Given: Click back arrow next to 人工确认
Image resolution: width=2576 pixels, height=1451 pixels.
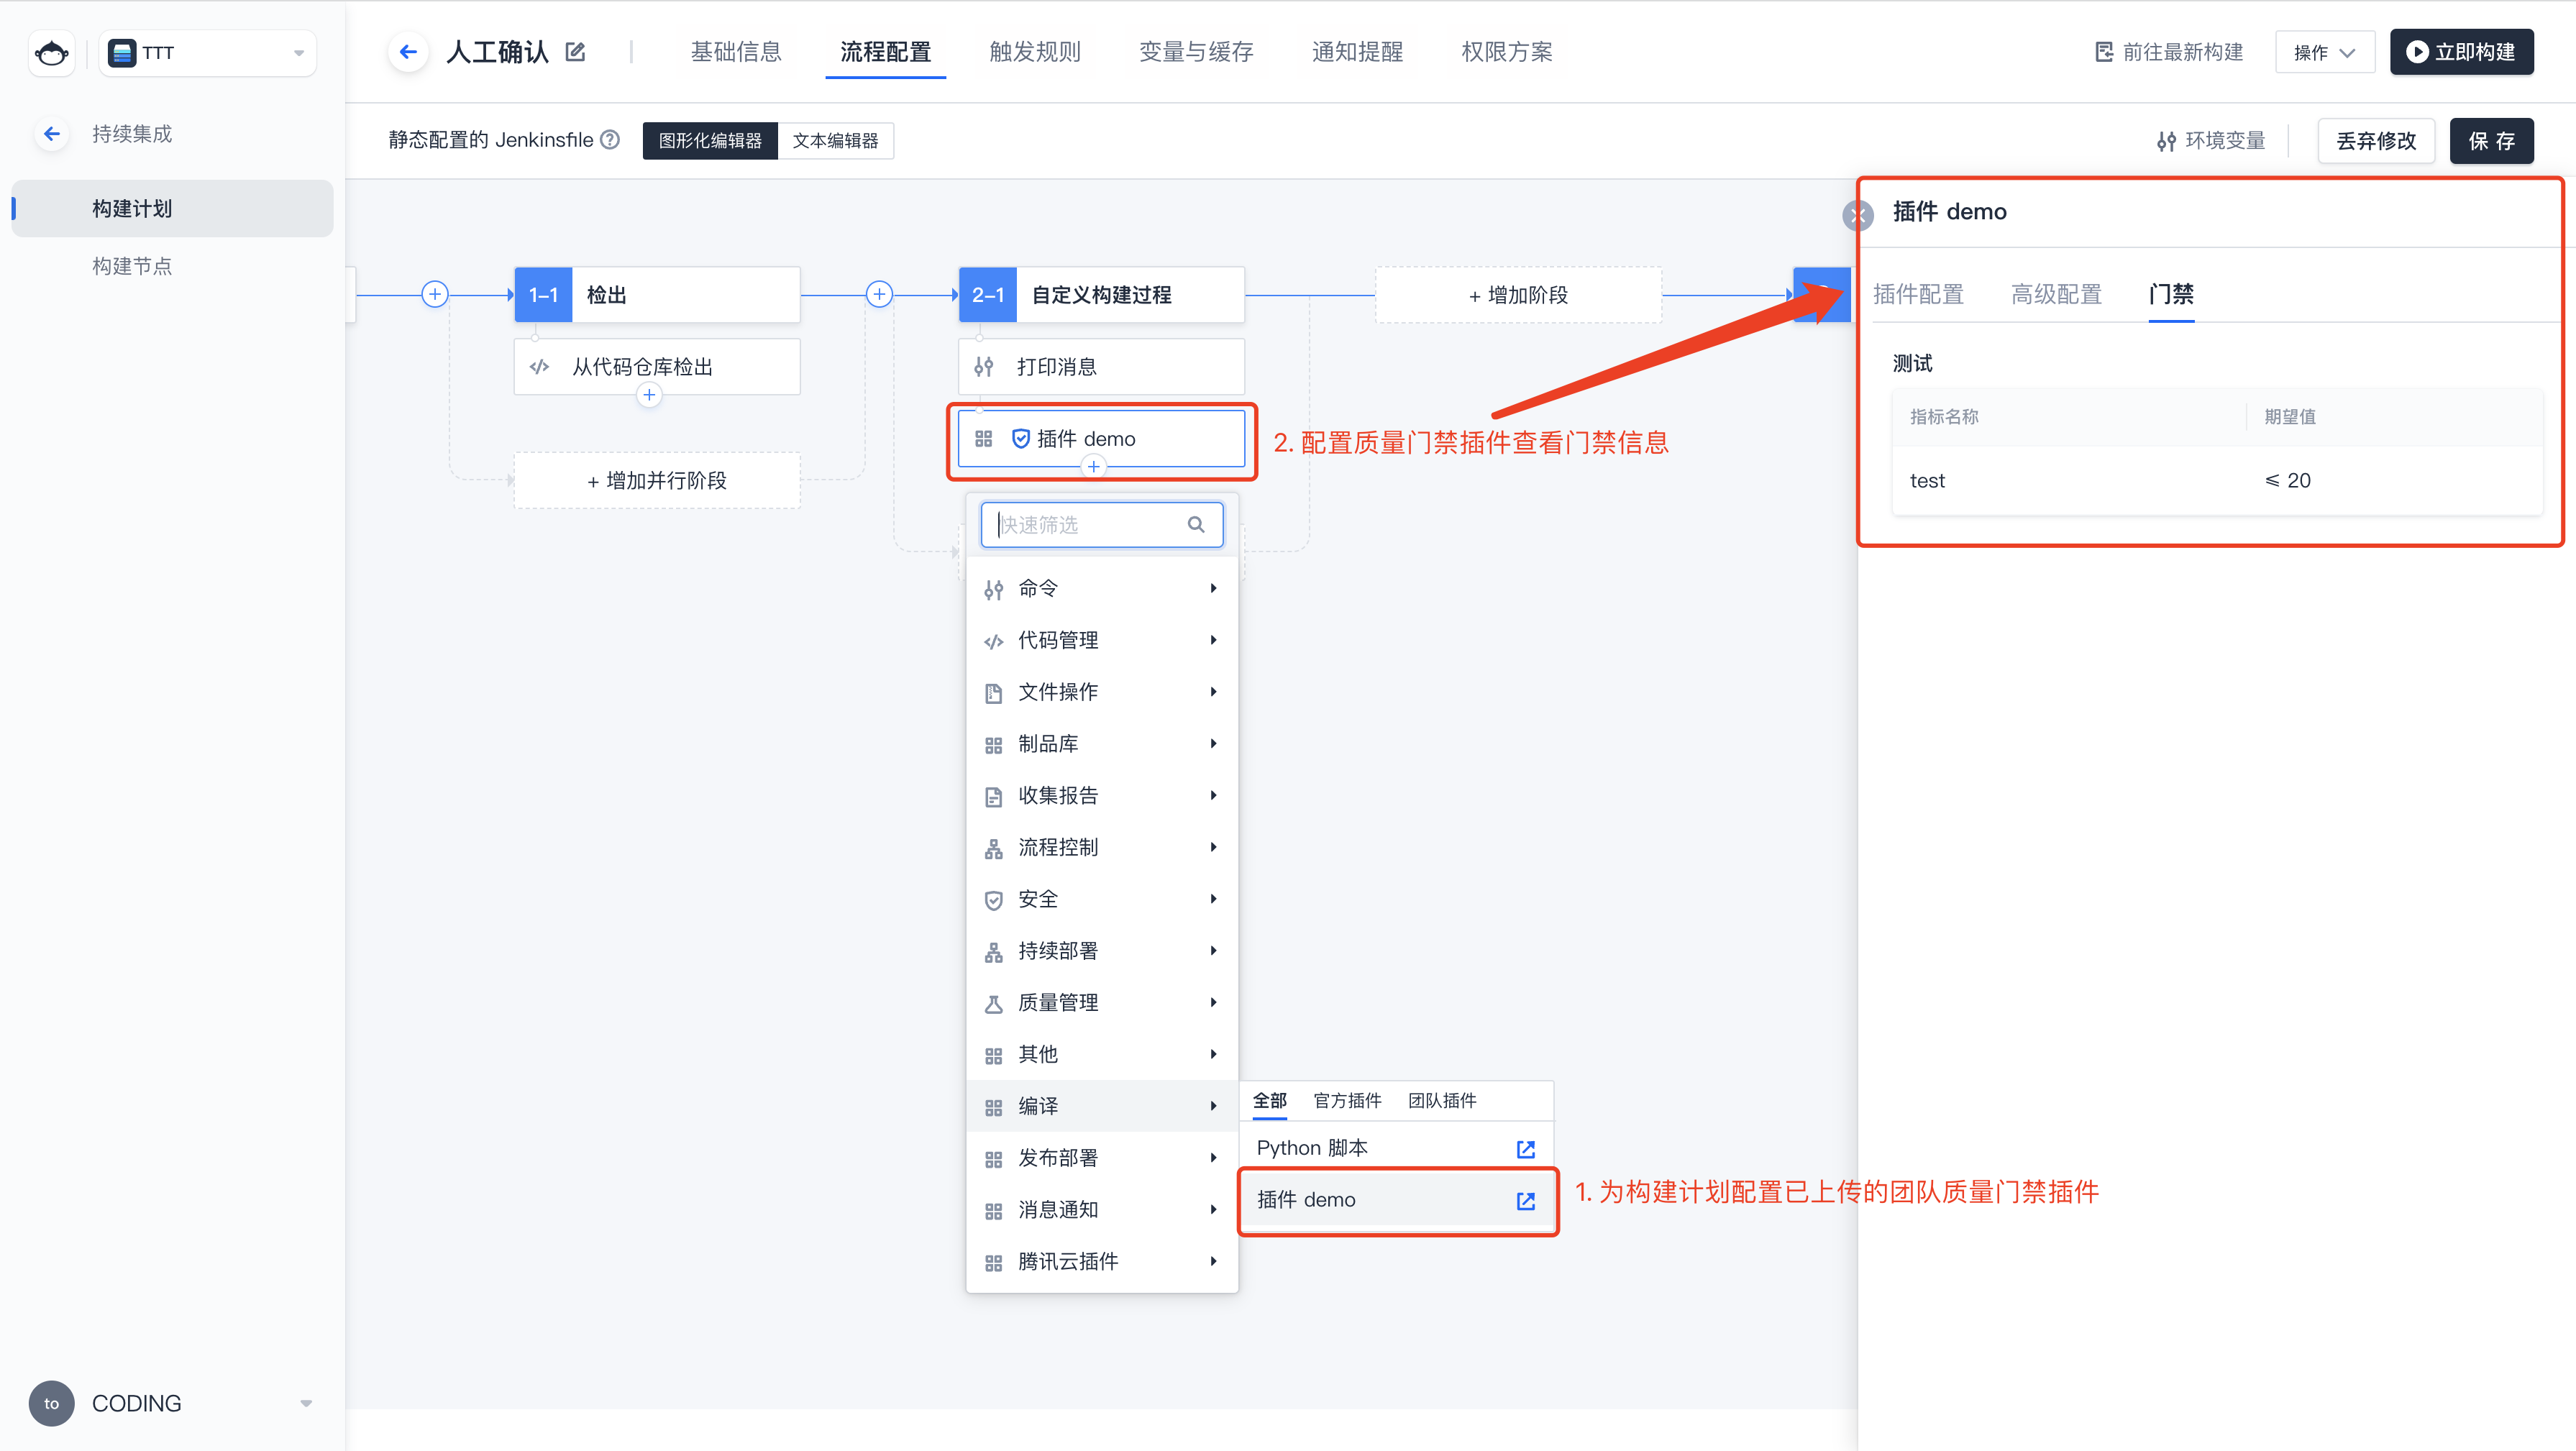Looking at the screenshot, I should point(408,52).
